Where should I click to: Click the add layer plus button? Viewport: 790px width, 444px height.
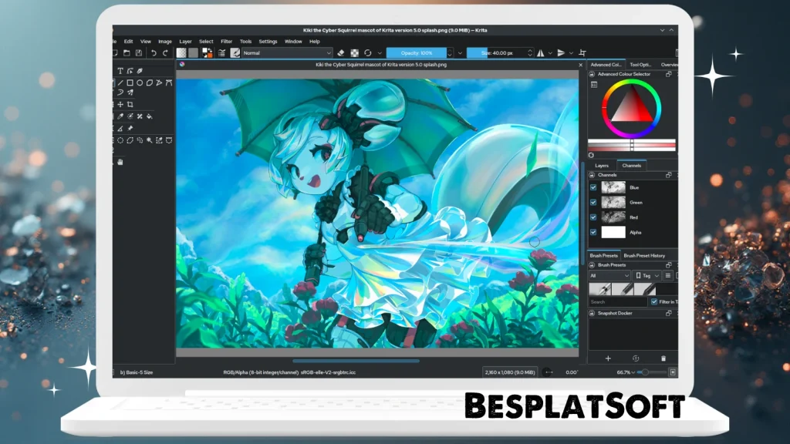609,358
